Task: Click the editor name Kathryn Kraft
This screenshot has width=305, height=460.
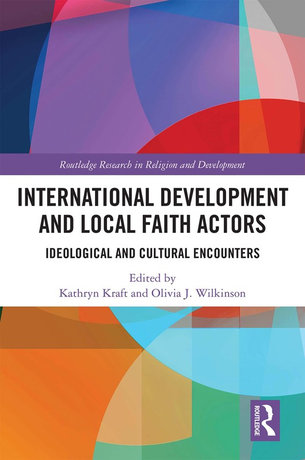Action: 93,293
